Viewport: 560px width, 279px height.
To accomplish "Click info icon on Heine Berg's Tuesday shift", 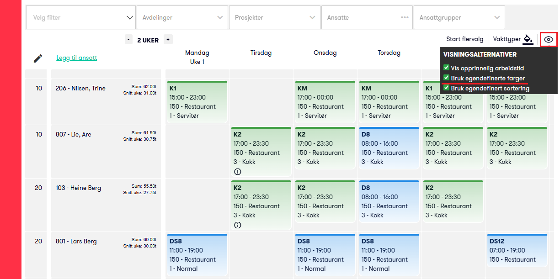I will point(237,225).
